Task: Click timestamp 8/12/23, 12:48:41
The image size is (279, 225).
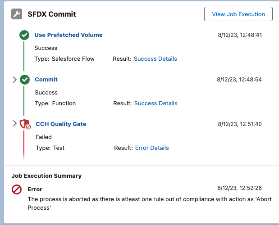Action: click(x=240, y=35)
